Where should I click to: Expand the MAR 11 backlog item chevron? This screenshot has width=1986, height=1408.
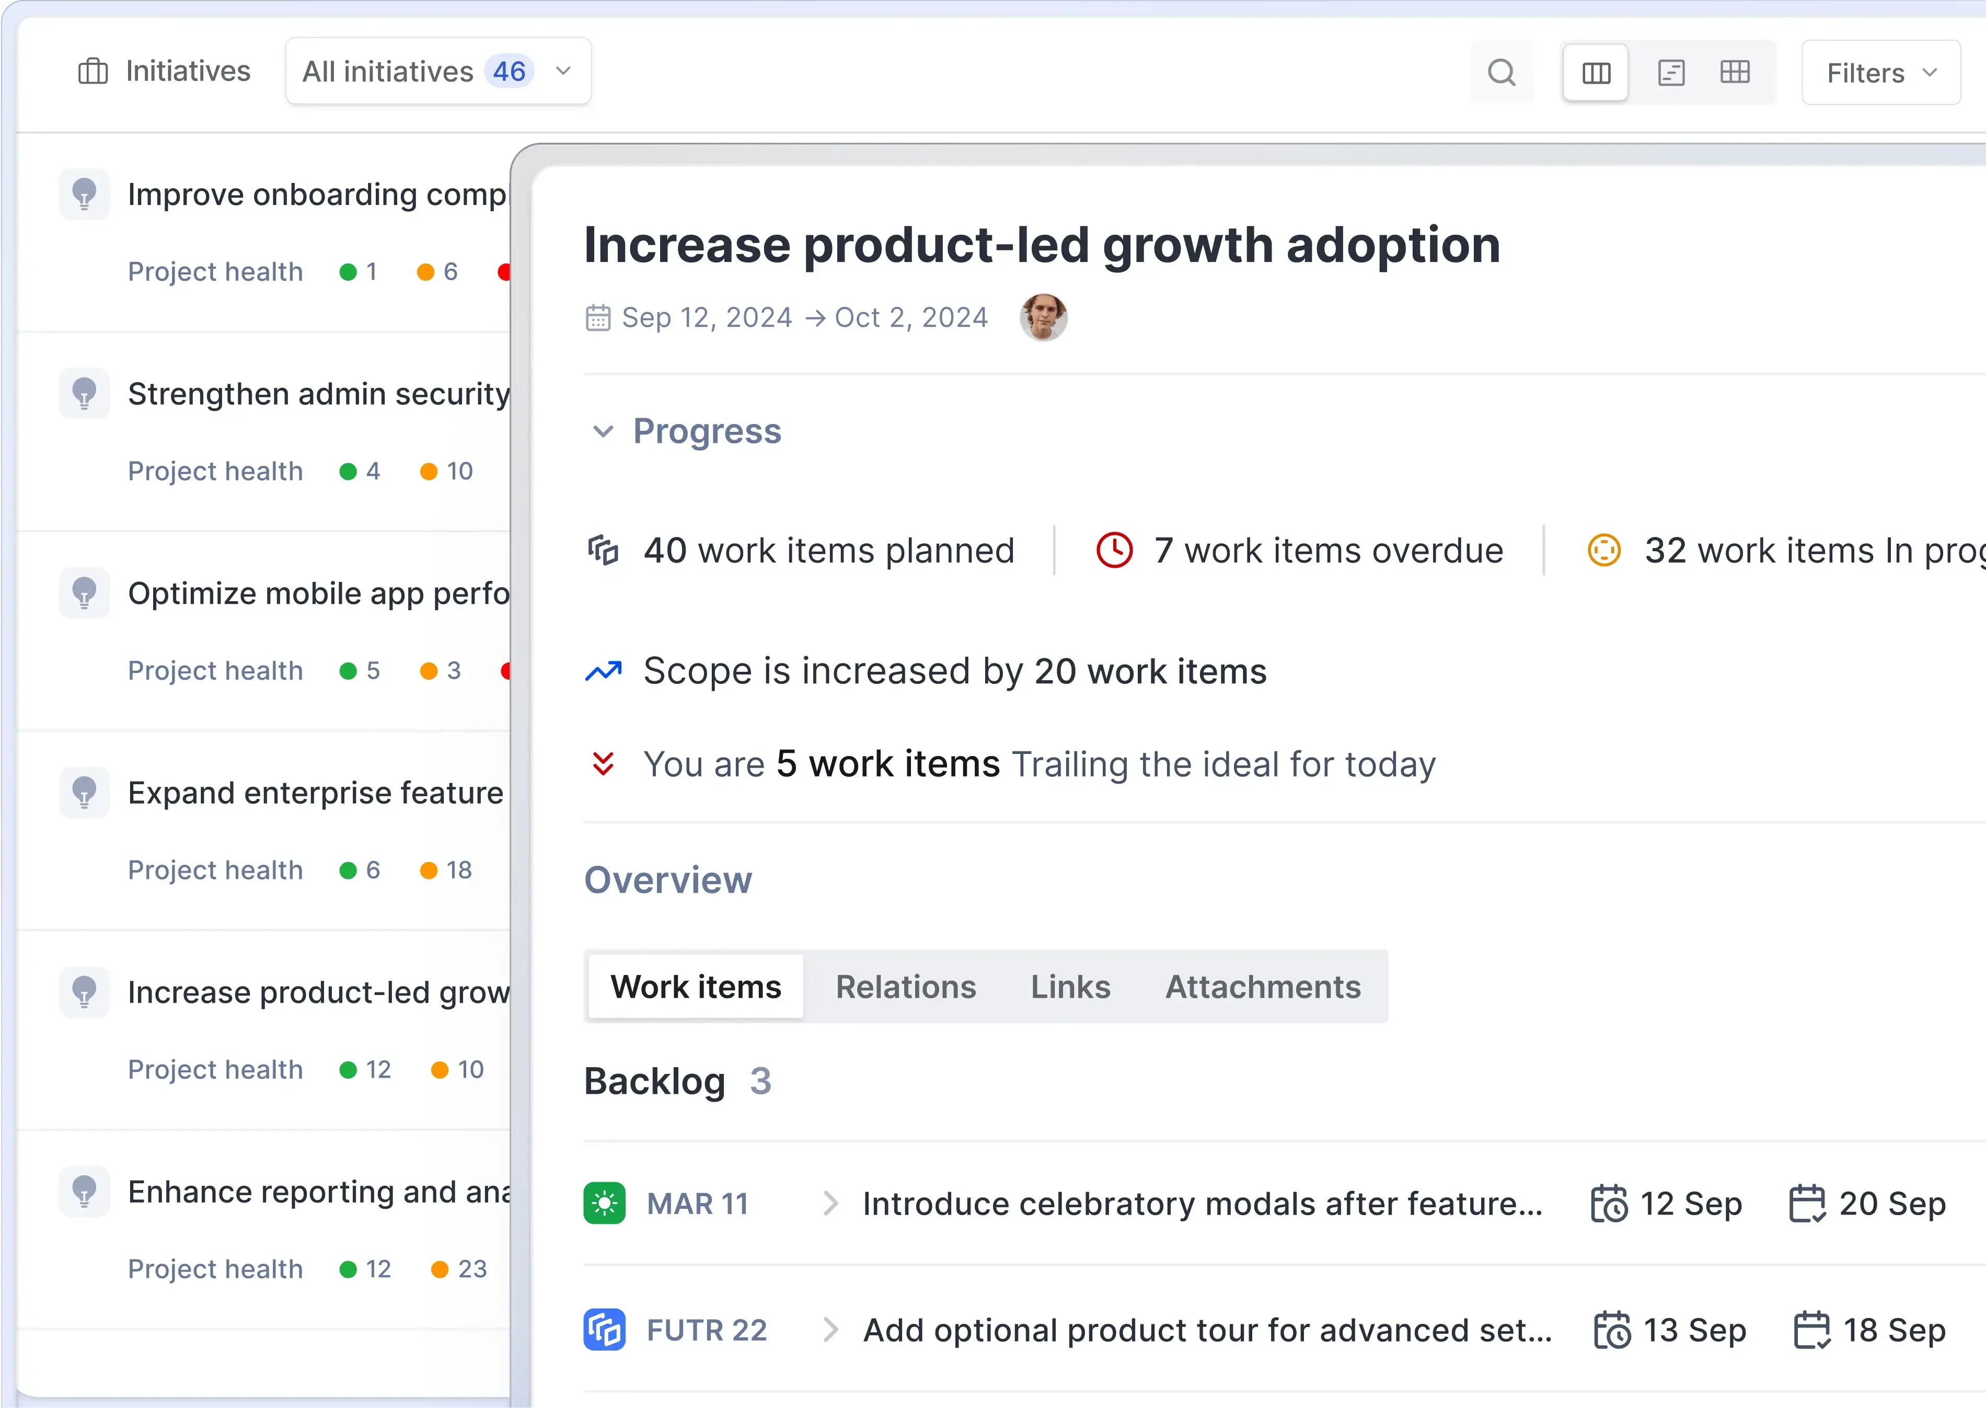tap(831, 1204)
